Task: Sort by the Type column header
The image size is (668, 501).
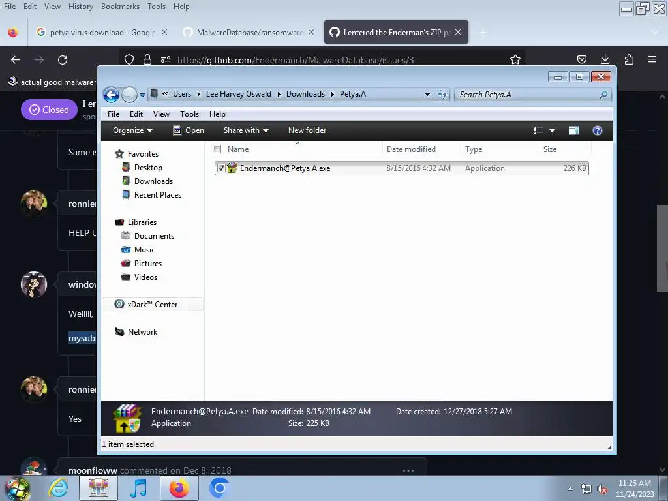Action: pos(474,149)
